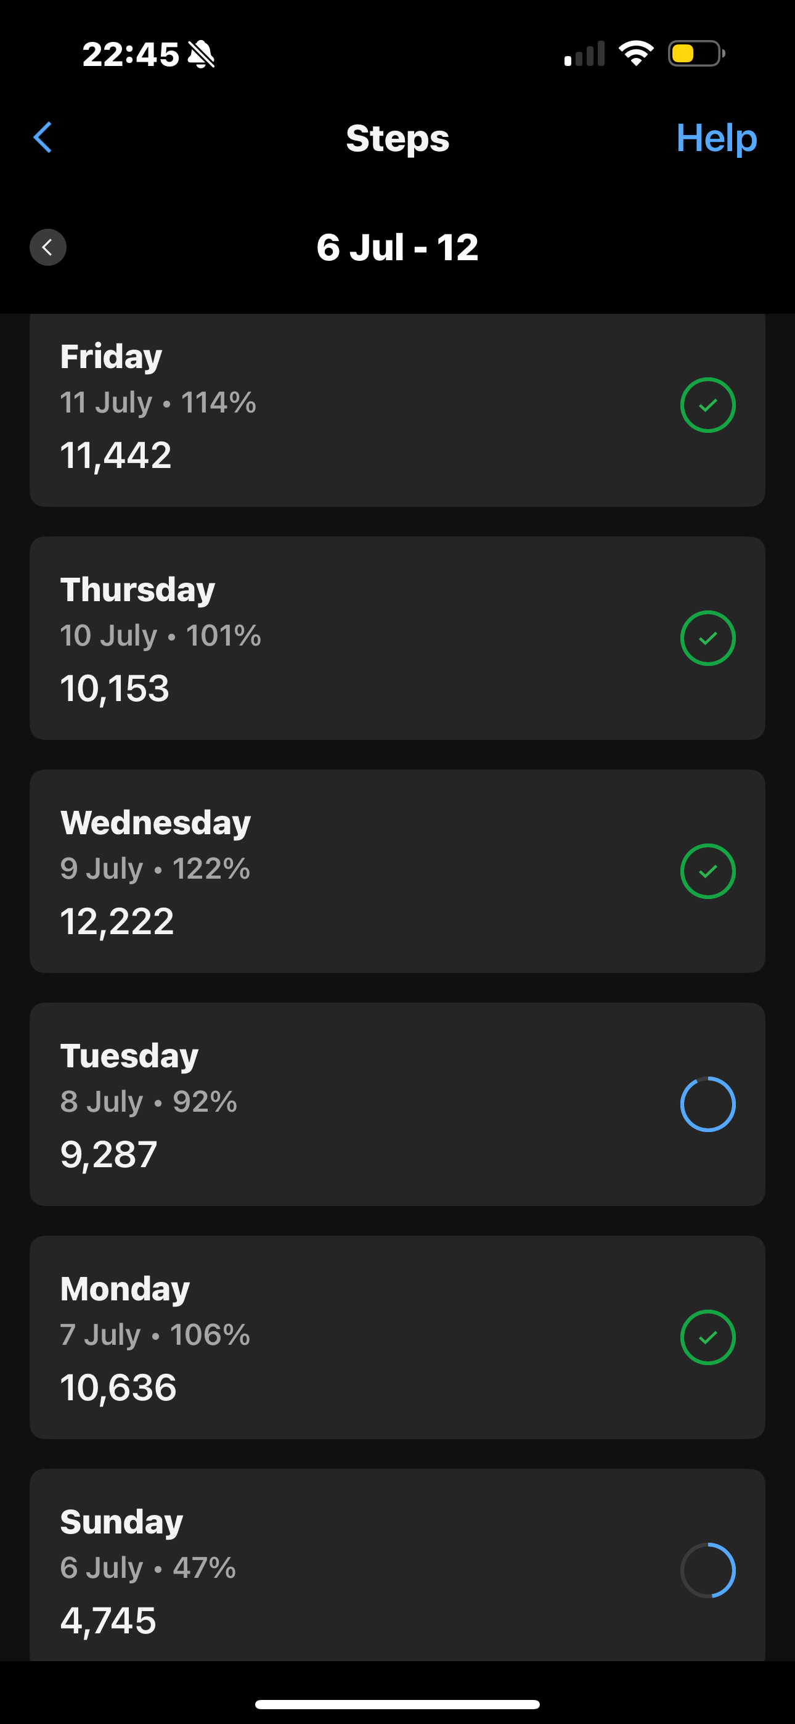
Task: Select the Monday 7 July card
Action: point(397,1337)
